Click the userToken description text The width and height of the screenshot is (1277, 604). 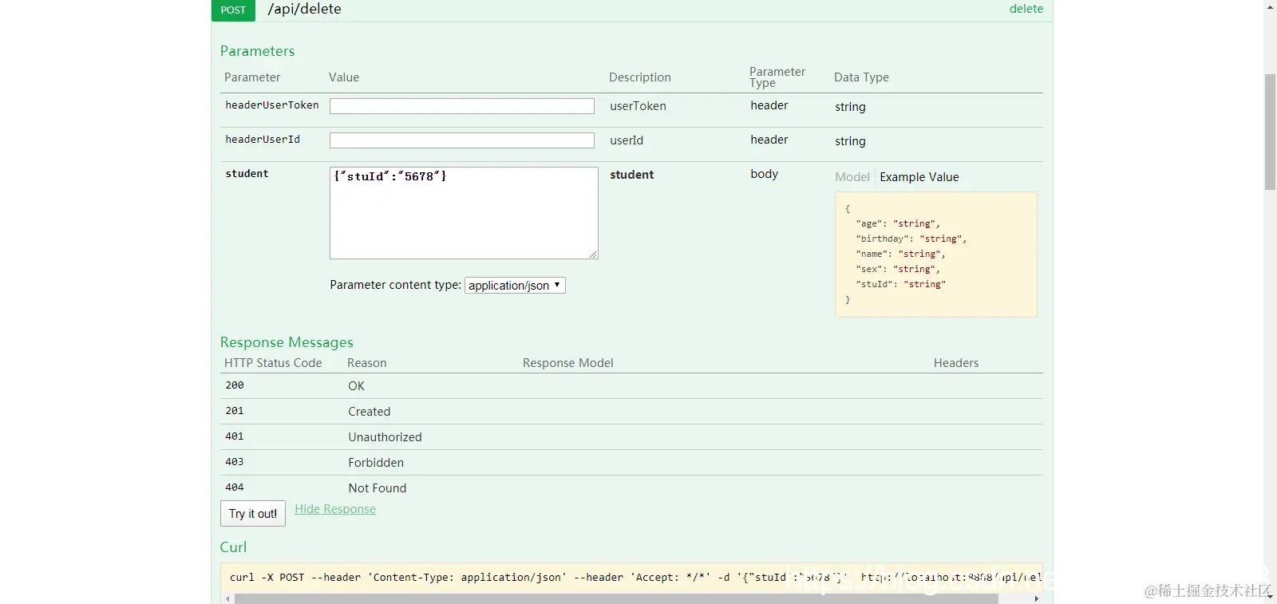tap(638, 106)
